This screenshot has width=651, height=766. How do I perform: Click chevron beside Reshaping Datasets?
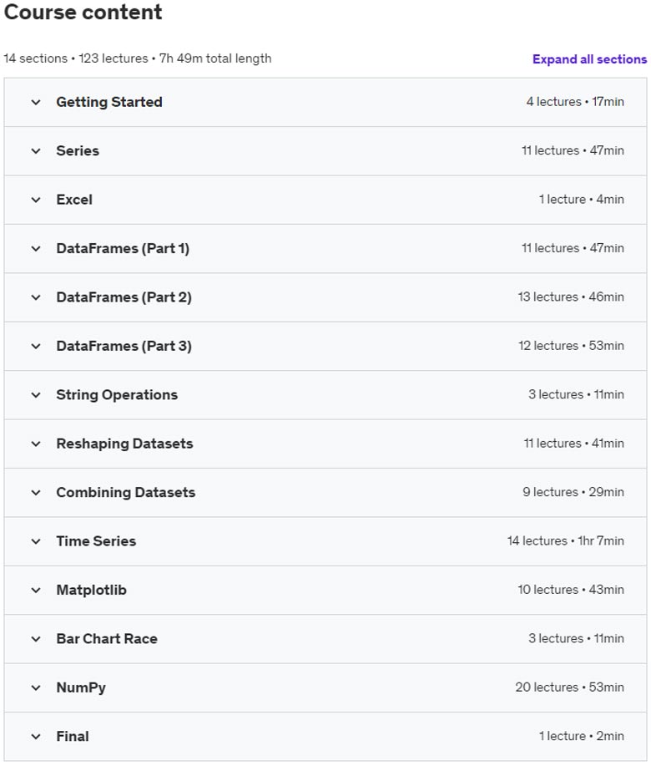[x=36, y=444]
